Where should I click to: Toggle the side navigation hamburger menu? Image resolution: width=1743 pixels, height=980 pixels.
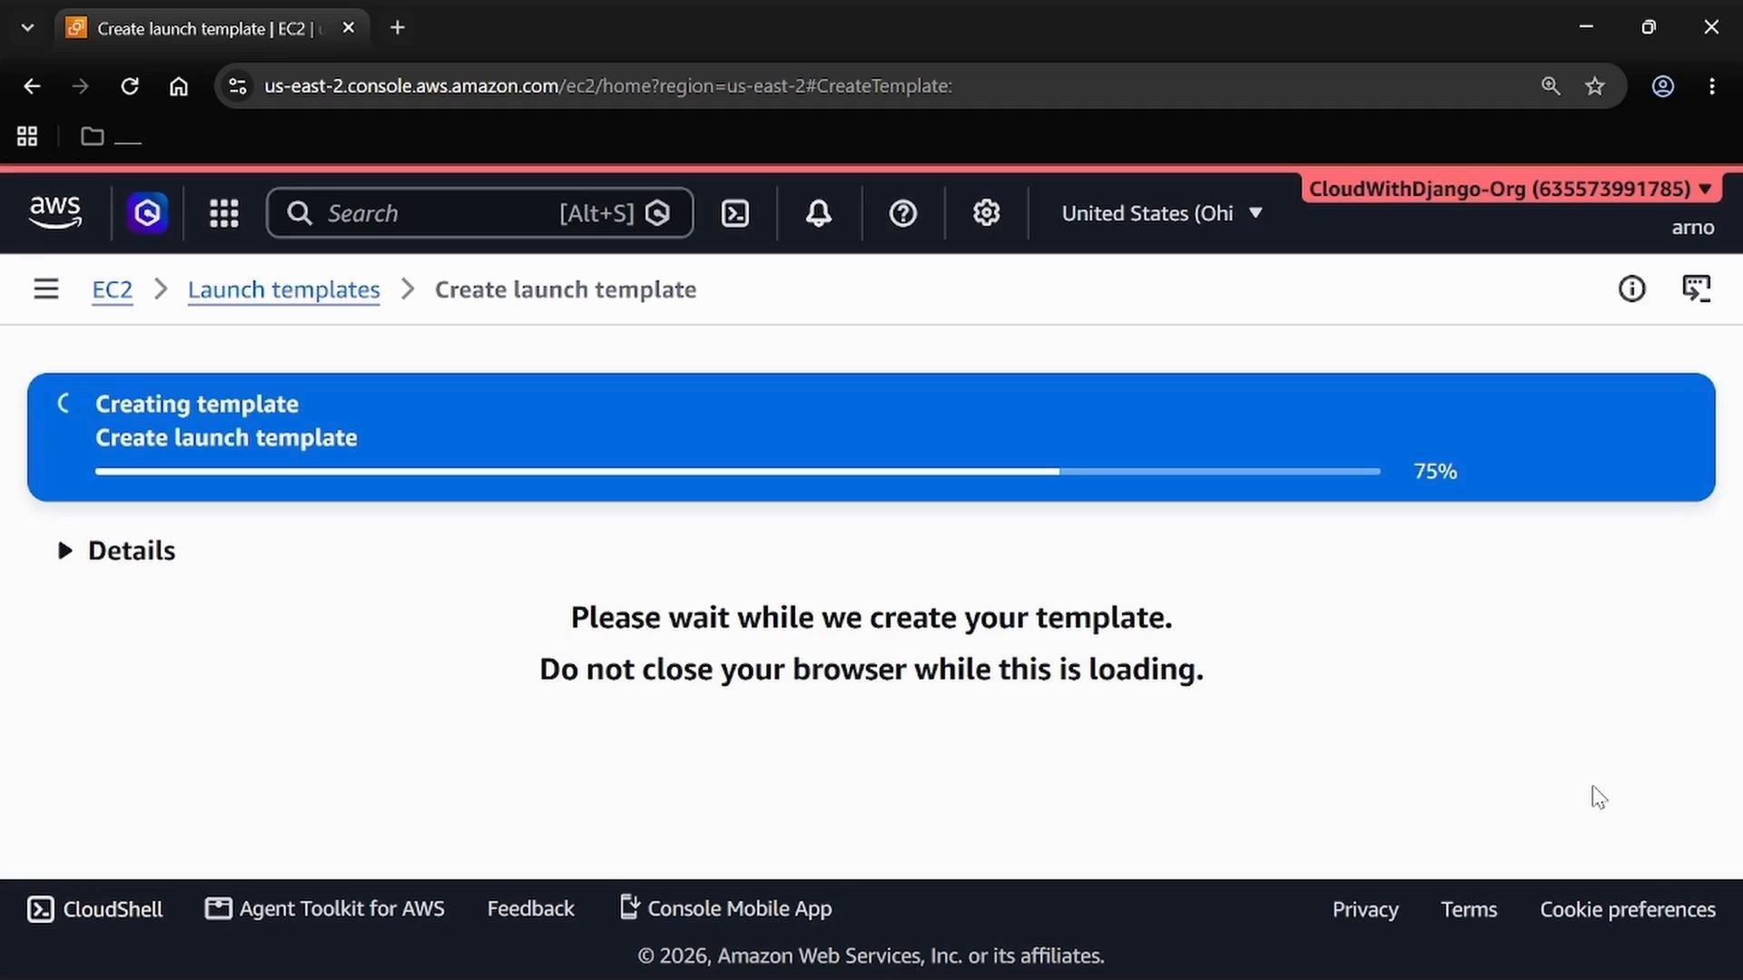point(46,289)
